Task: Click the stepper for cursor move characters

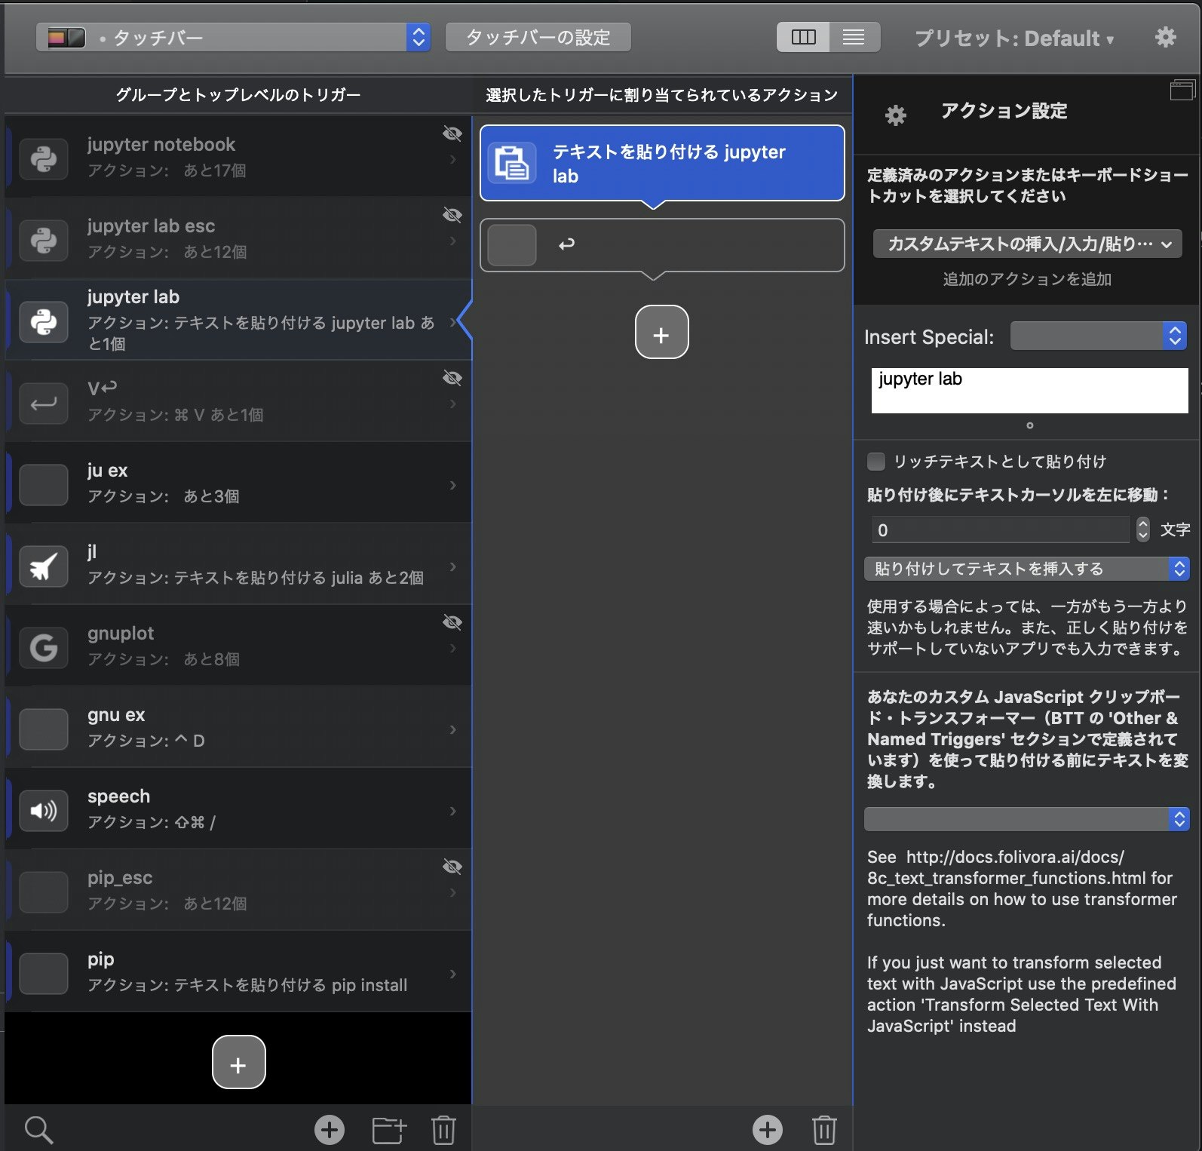Action: click(1143, 529)
